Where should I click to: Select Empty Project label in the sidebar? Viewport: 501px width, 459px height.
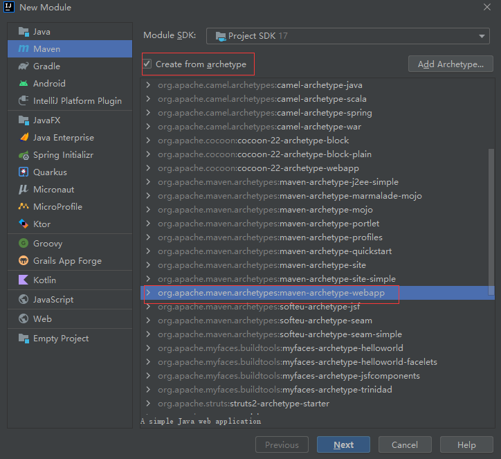pos(61,338)
